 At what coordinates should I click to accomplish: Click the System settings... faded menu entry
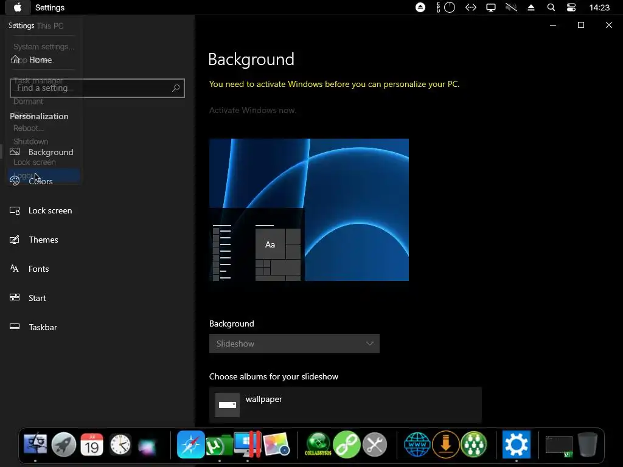[44, 46]
